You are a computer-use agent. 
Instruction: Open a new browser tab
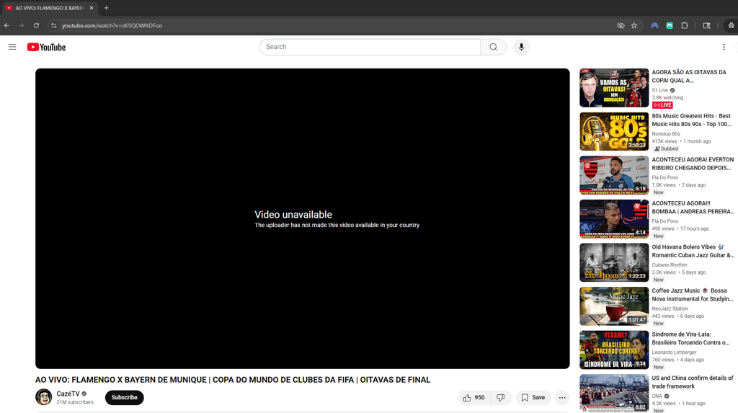click(107, 8)
